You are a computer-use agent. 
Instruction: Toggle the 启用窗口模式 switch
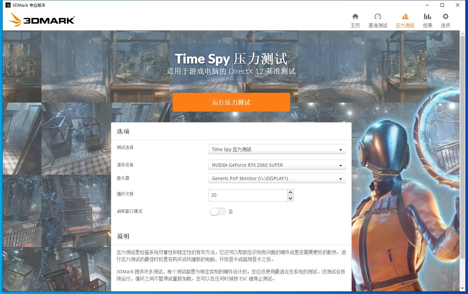(x=218, y=211)
